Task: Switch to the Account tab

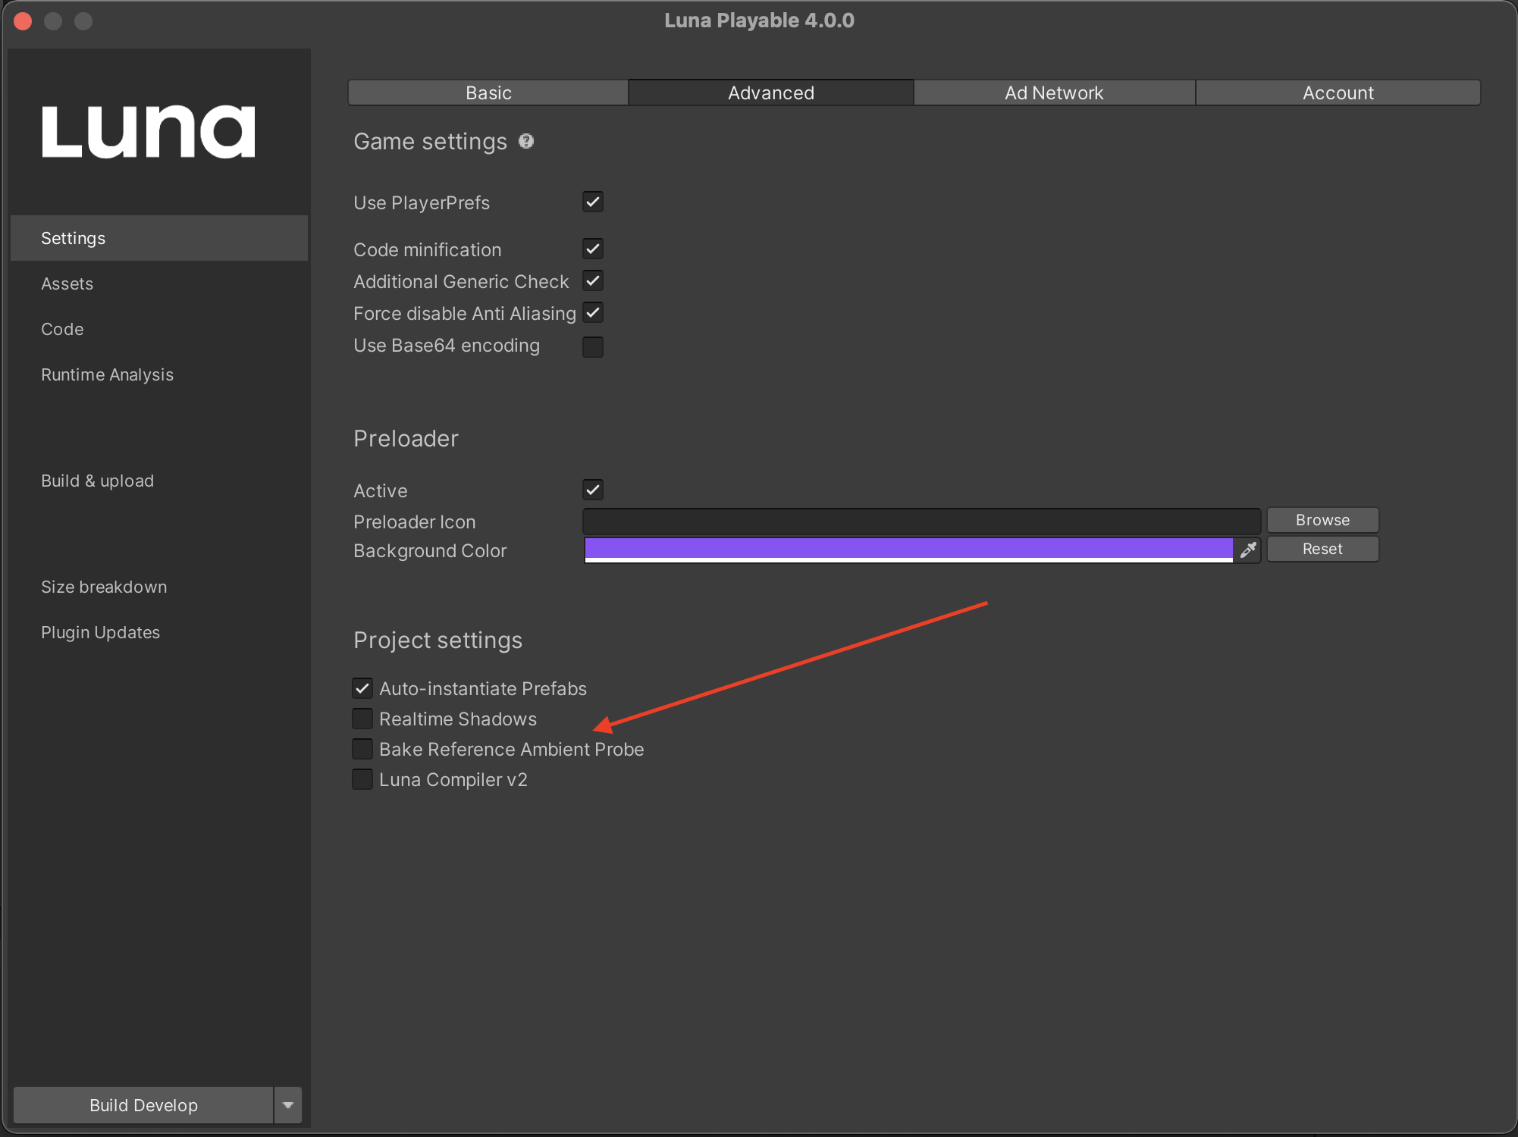Action: click(x=1335, y=92)
